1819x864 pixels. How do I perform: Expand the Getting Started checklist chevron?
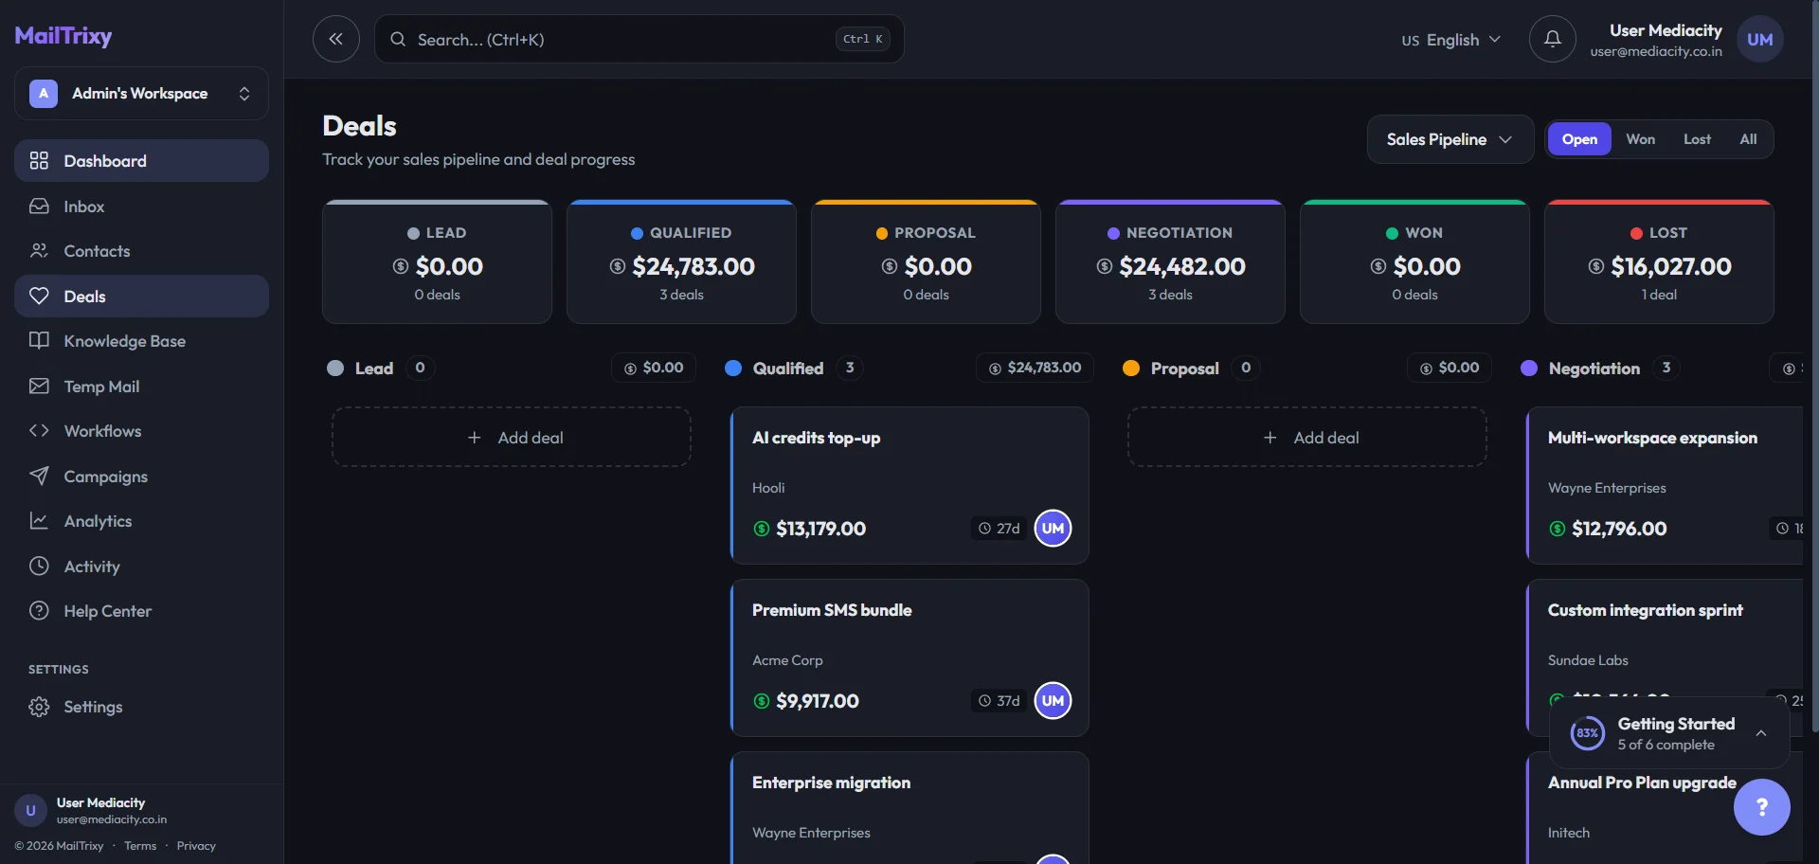1760,733
